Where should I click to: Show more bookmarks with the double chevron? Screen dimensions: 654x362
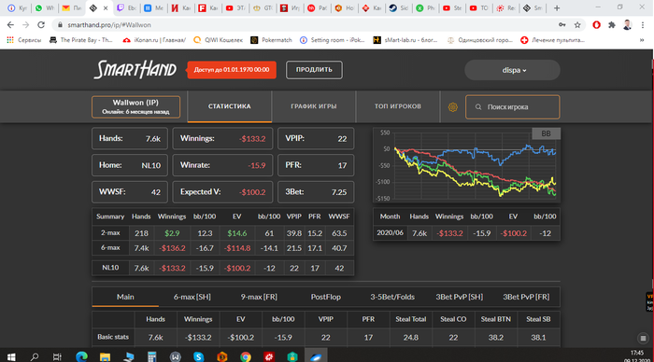click(642, 40)
